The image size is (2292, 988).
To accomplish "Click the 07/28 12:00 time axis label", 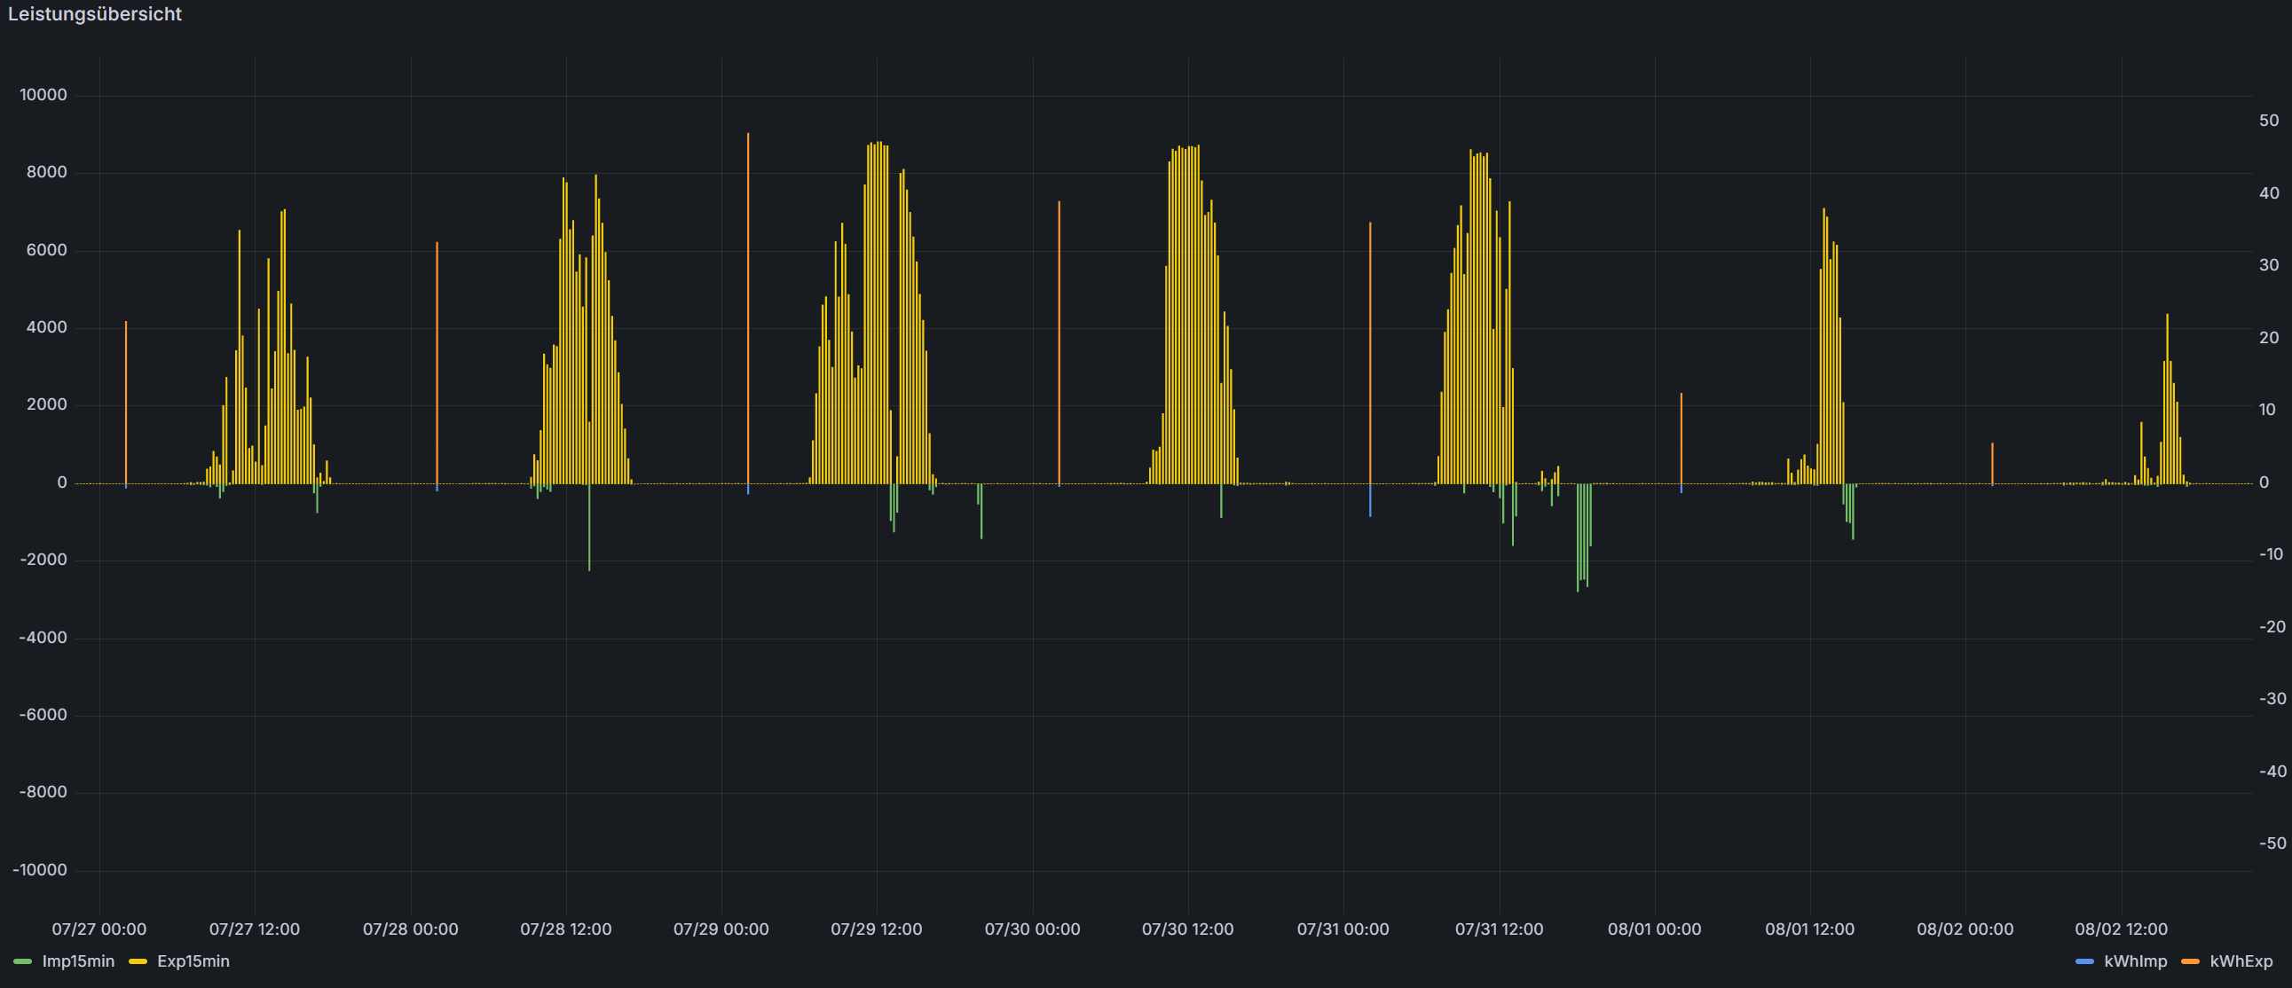I will tap(566, 929).
